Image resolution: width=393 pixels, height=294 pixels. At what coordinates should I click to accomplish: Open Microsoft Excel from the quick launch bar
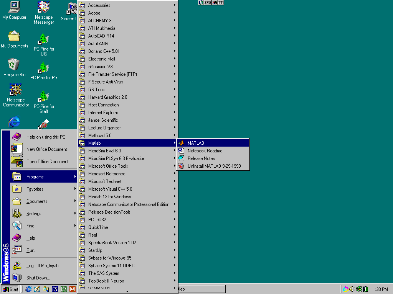point(64,289)
